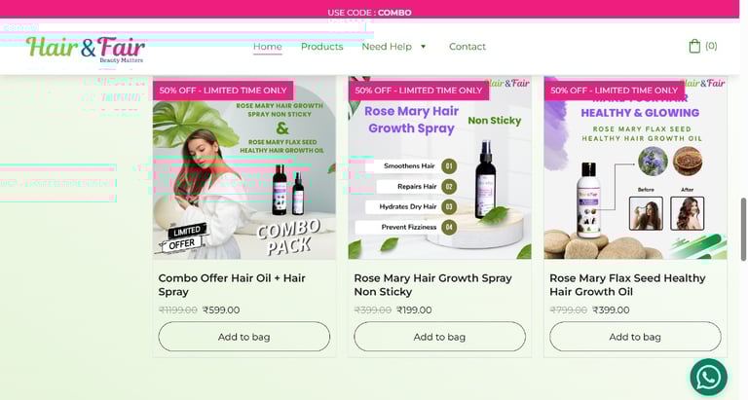
Task: View the Flax Seed Hair Growth Oil image
Action: (x=635, y=167)
